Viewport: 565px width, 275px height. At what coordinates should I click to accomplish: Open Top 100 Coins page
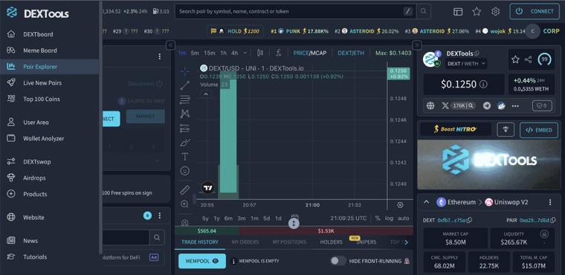tap(42, 99)
